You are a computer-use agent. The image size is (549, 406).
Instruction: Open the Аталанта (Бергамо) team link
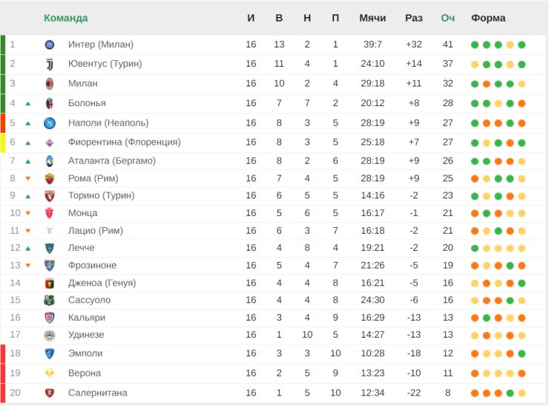(x=112, y=161)
